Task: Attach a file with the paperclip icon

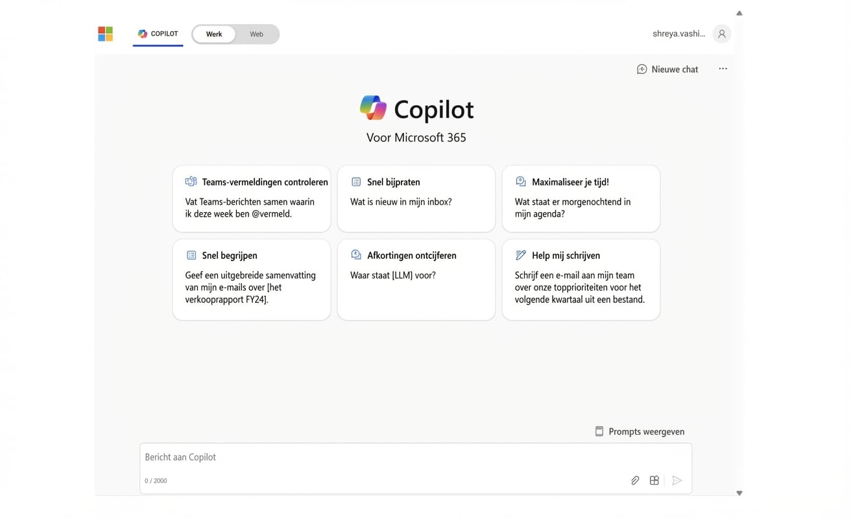Action: coord(635,480)
